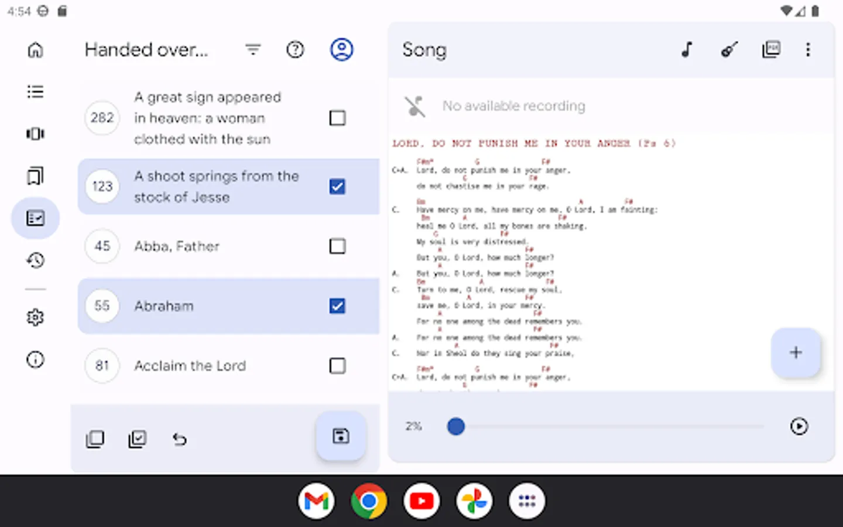Screen dimensions: 843x527
Task: Open the three-dot overflow menu in Song panel
Action: tap(808, 50)
